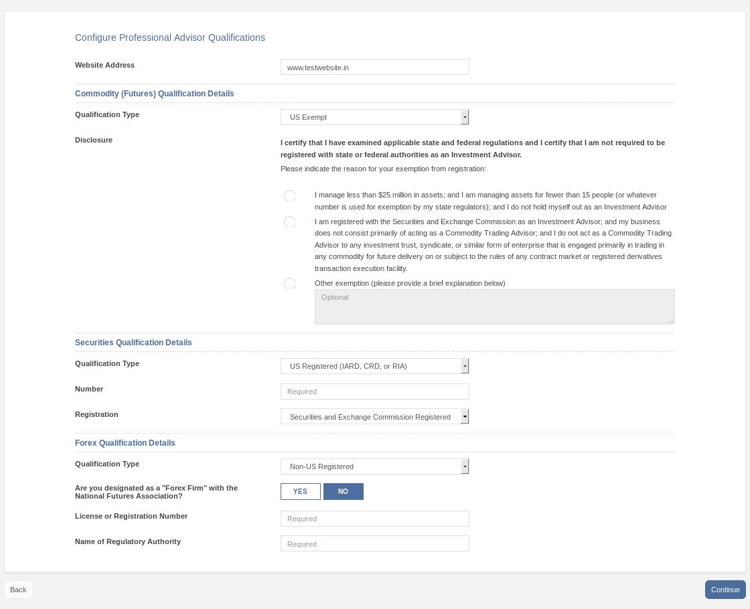This screenshot has height=609, width=750.
Task: Click the 'License or Registration Number' label
Action: [x=131, y=516]
